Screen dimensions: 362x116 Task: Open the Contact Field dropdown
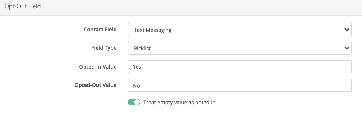tap(239, 30)
